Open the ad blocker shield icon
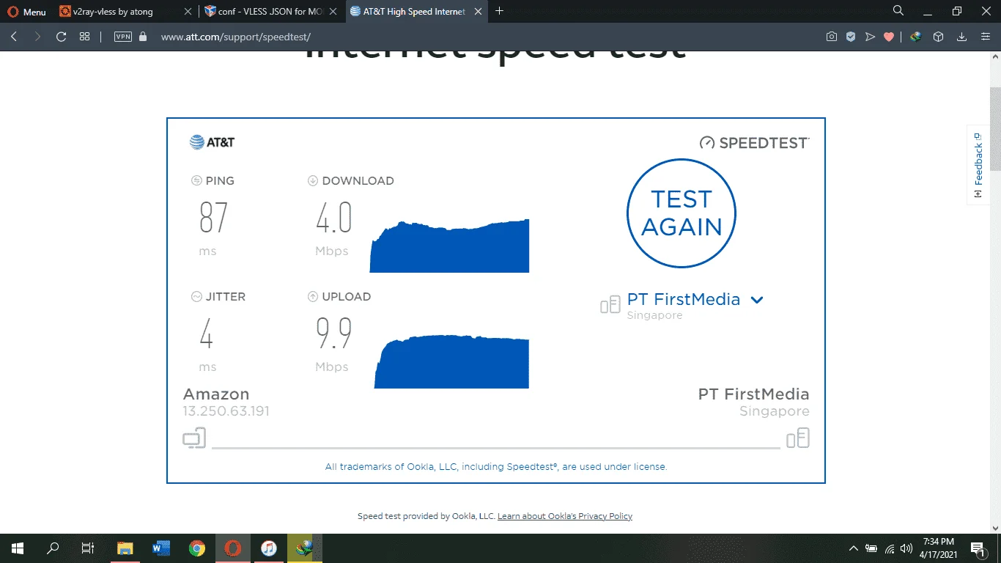 (851, 37)
